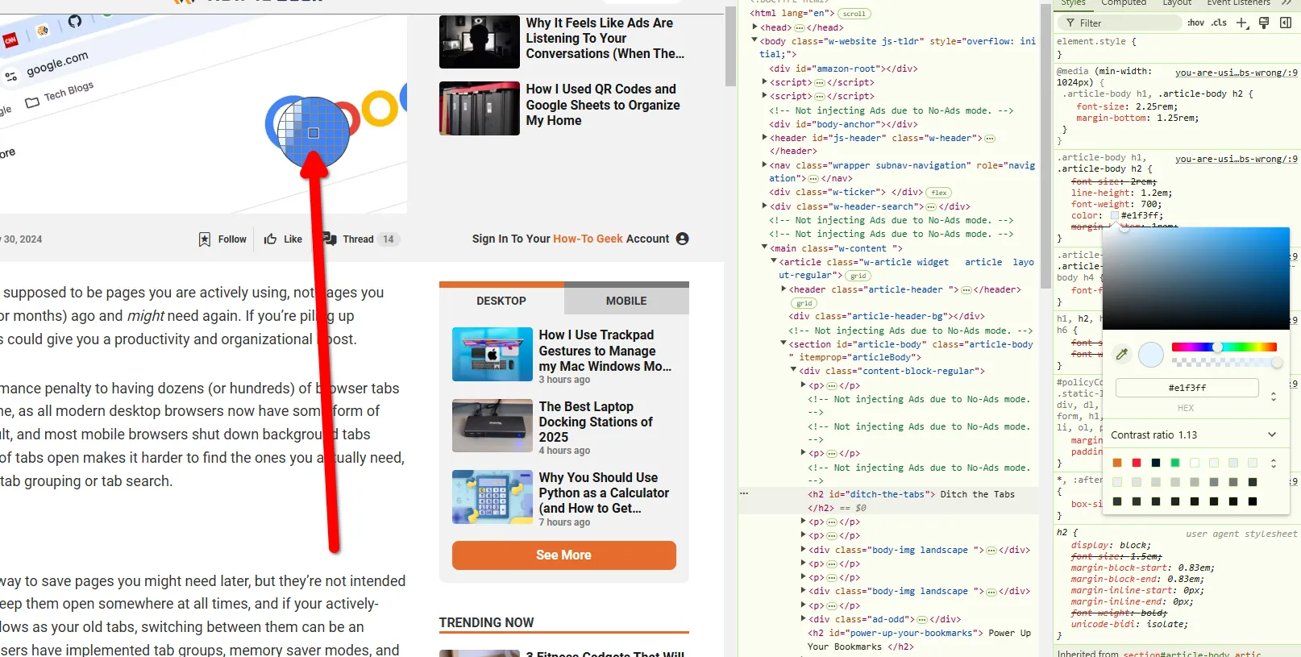Expand the Contrast ratio details
This screenshot has width=1301, height=657.
pyautogui.click(x=1272, y=435)
